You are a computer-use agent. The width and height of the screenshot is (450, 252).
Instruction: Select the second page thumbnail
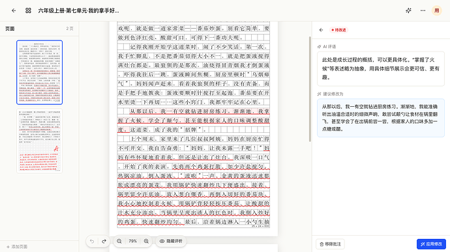coord(40,141)
